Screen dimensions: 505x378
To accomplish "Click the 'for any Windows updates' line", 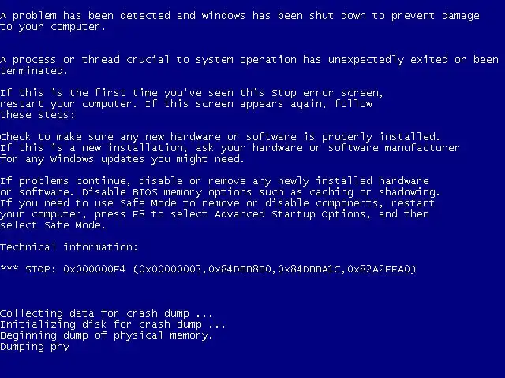I will coord(122,159).
